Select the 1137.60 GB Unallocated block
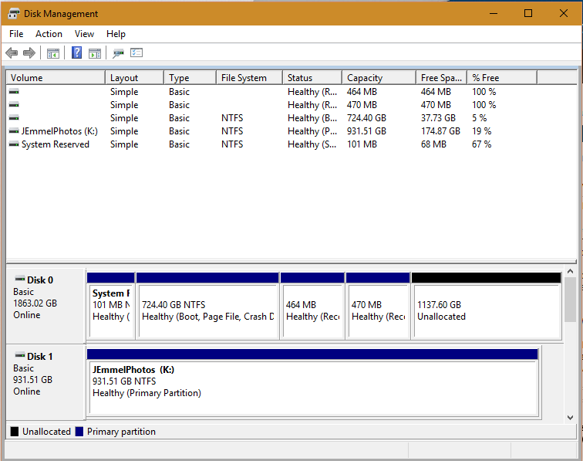Viewport: 583px width, 461px height. (x=487, y=306)
